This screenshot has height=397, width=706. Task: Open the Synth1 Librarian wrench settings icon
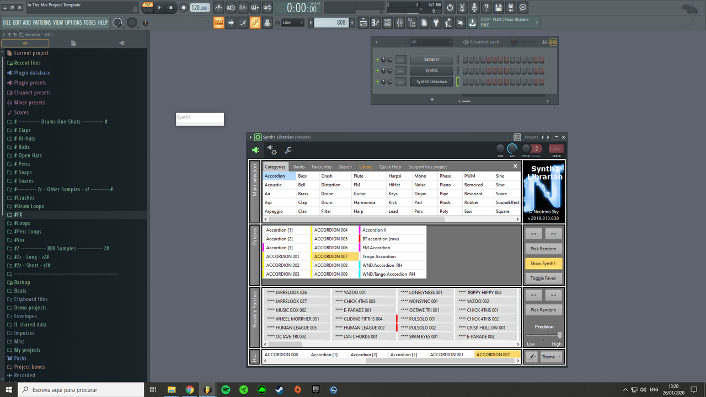[x=288, y=150]
